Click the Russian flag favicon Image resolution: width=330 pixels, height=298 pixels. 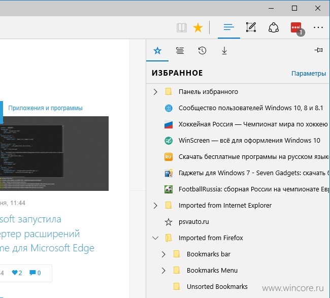pos(169,124)
